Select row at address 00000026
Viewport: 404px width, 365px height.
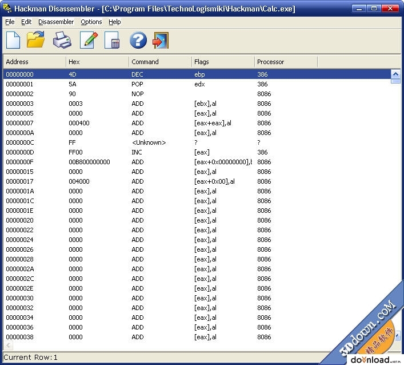(197, 249)
